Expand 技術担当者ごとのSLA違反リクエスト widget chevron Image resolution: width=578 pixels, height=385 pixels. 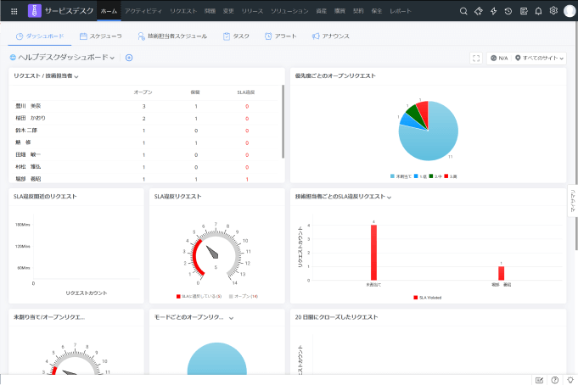(389, 198)
